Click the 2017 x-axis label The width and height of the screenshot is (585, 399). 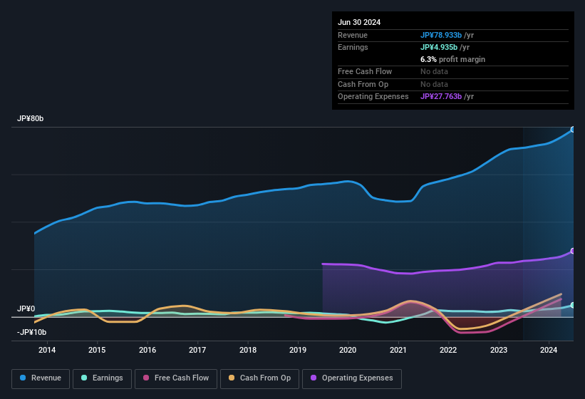[197, 350]
